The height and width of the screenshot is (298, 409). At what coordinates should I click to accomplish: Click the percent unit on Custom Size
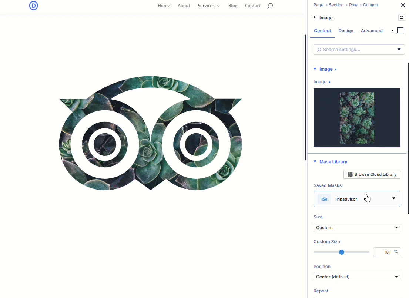point(396,252)
